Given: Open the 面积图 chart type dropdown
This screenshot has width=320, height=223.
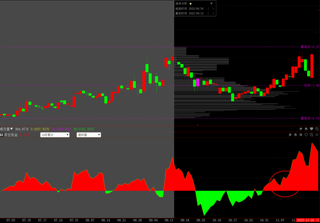Looking at the screenshot, I should (x=89, y=135).
